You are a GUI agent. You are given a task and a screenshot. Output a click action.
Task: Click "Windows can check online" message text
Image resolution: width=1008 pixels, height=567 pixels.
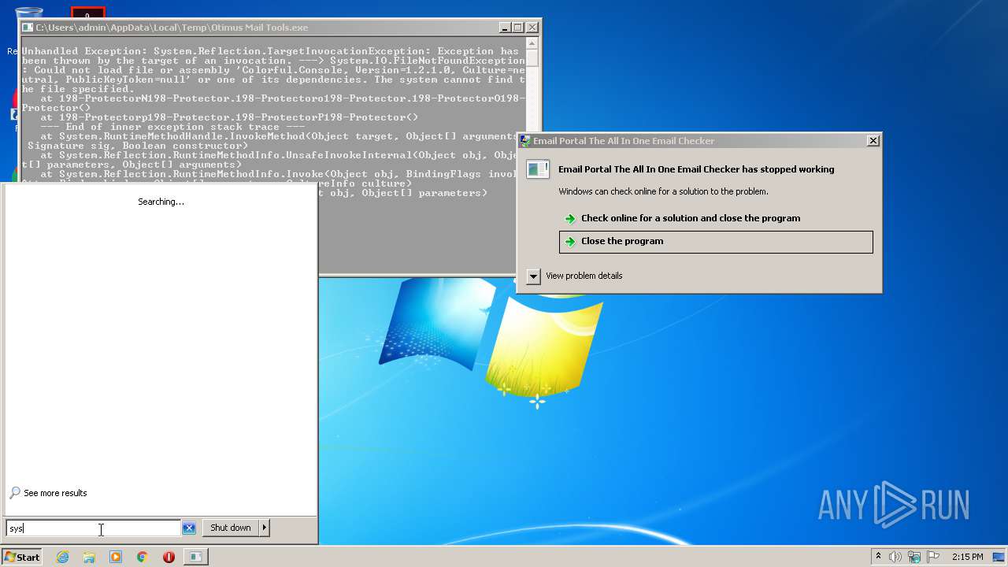(663, 191)
